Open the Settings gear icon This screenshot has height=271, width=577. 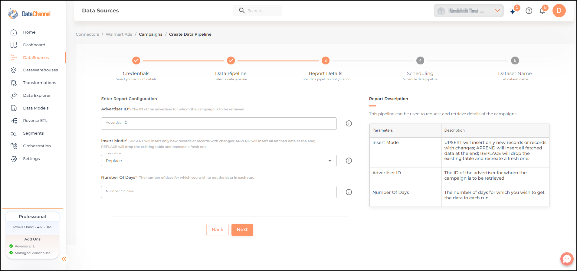coord(14,159)
